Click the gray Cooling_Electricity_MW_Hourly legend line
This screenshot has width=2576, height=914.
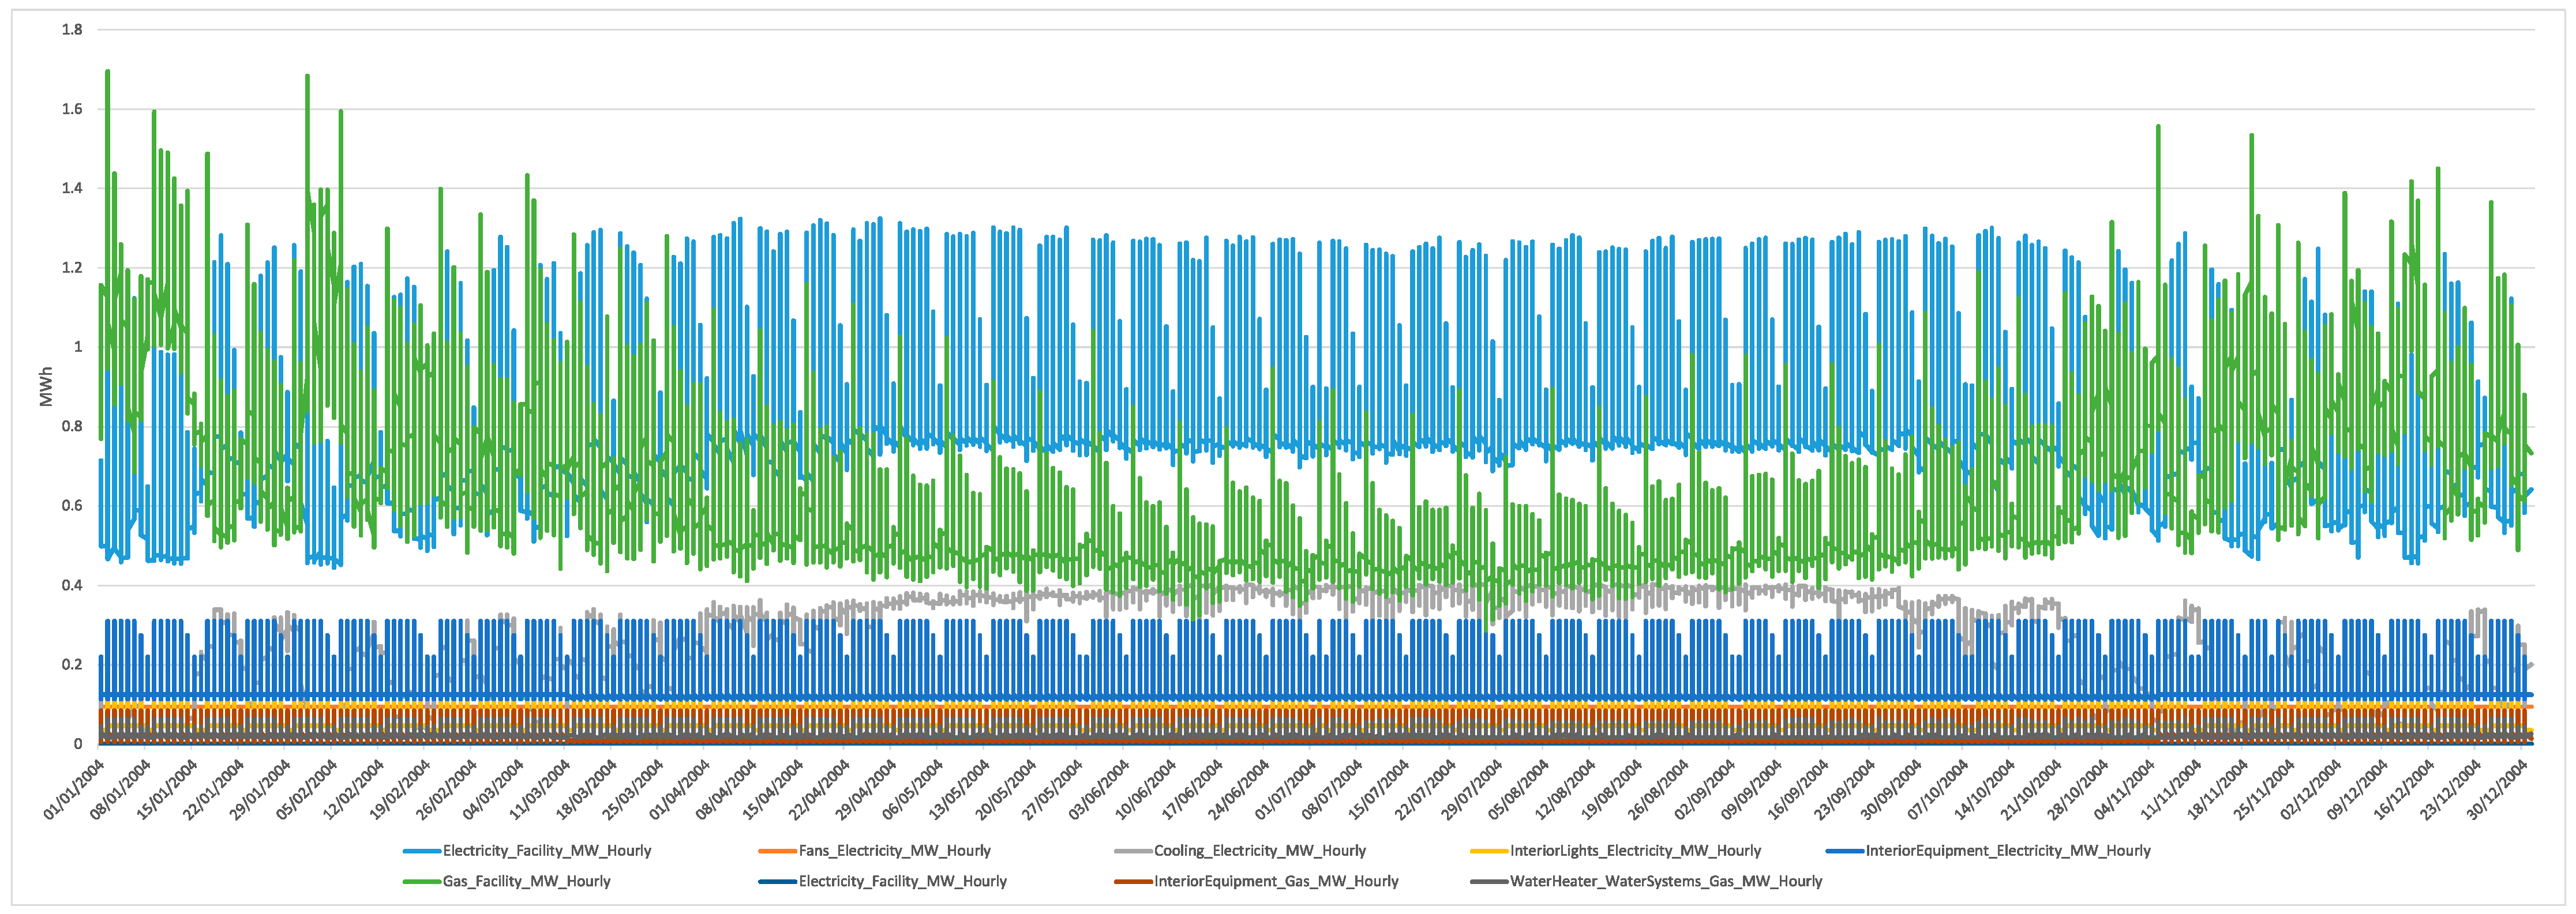tap(1133, 851)
